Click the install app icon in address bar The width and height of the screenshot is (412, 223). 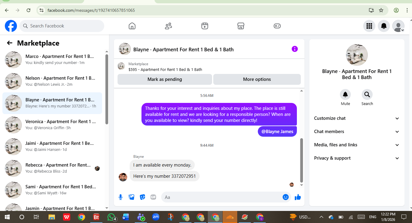(371, 10)
